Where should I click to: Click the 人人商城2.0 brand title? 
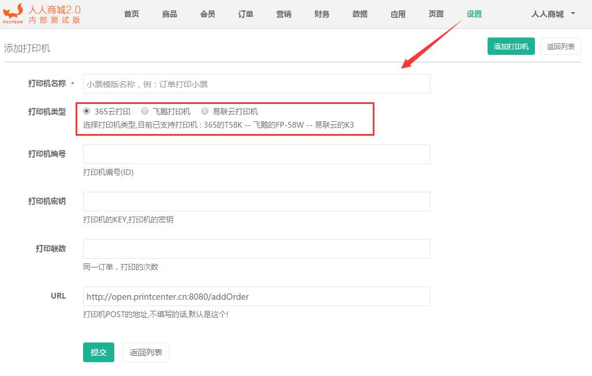pyautogui.click(x=55, y=9)
